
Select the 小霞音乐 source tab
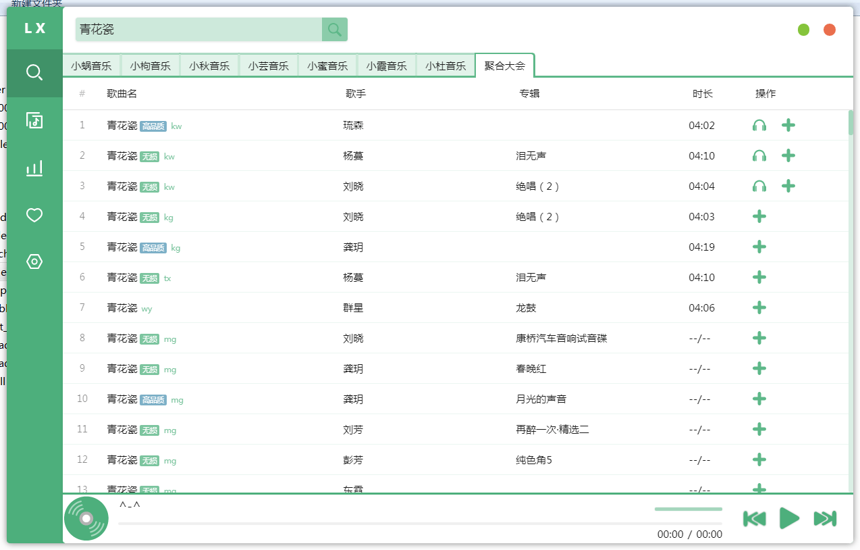pyautogui.click(x=387, y=66)
